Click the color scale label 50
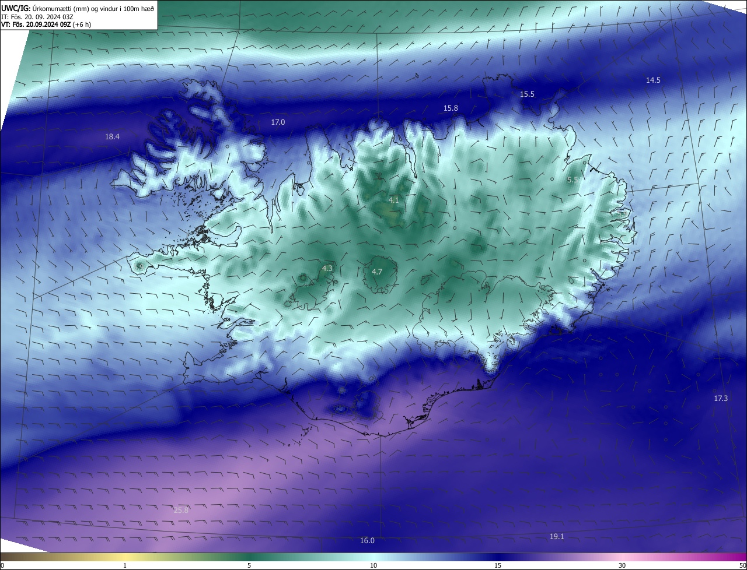 [x=742, y=566]
